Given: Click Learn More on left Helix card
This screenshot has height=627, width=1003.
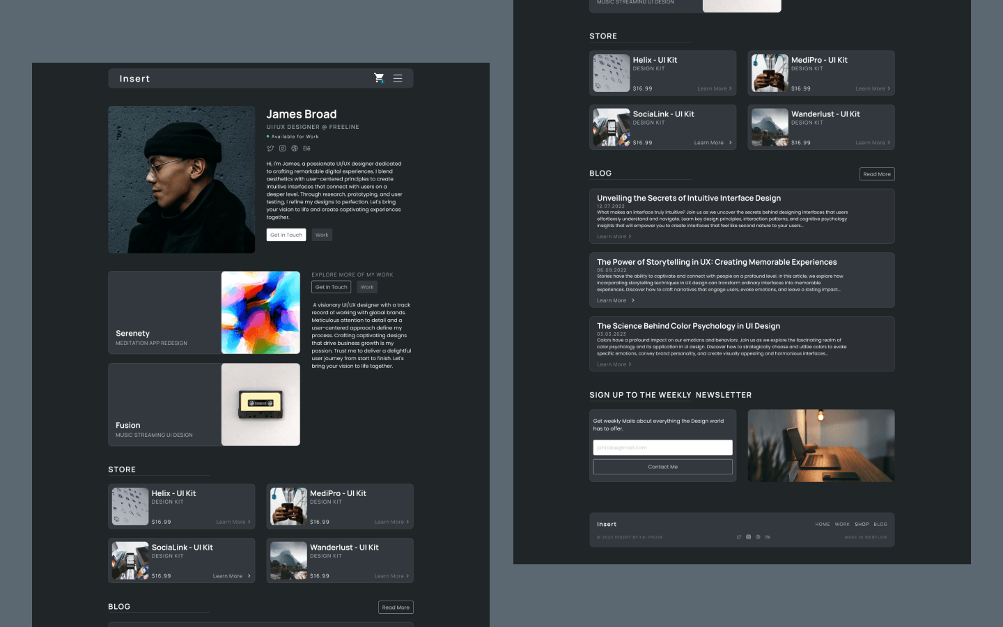Looking at the screenshot, I should pos(233,522).
